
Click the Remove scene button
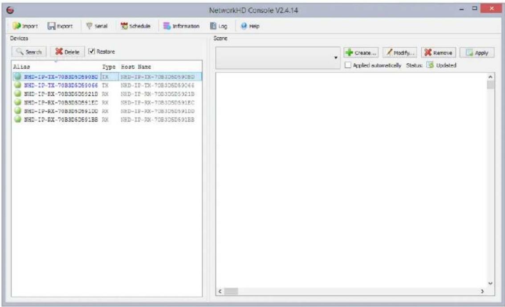(x=438, y=53)
